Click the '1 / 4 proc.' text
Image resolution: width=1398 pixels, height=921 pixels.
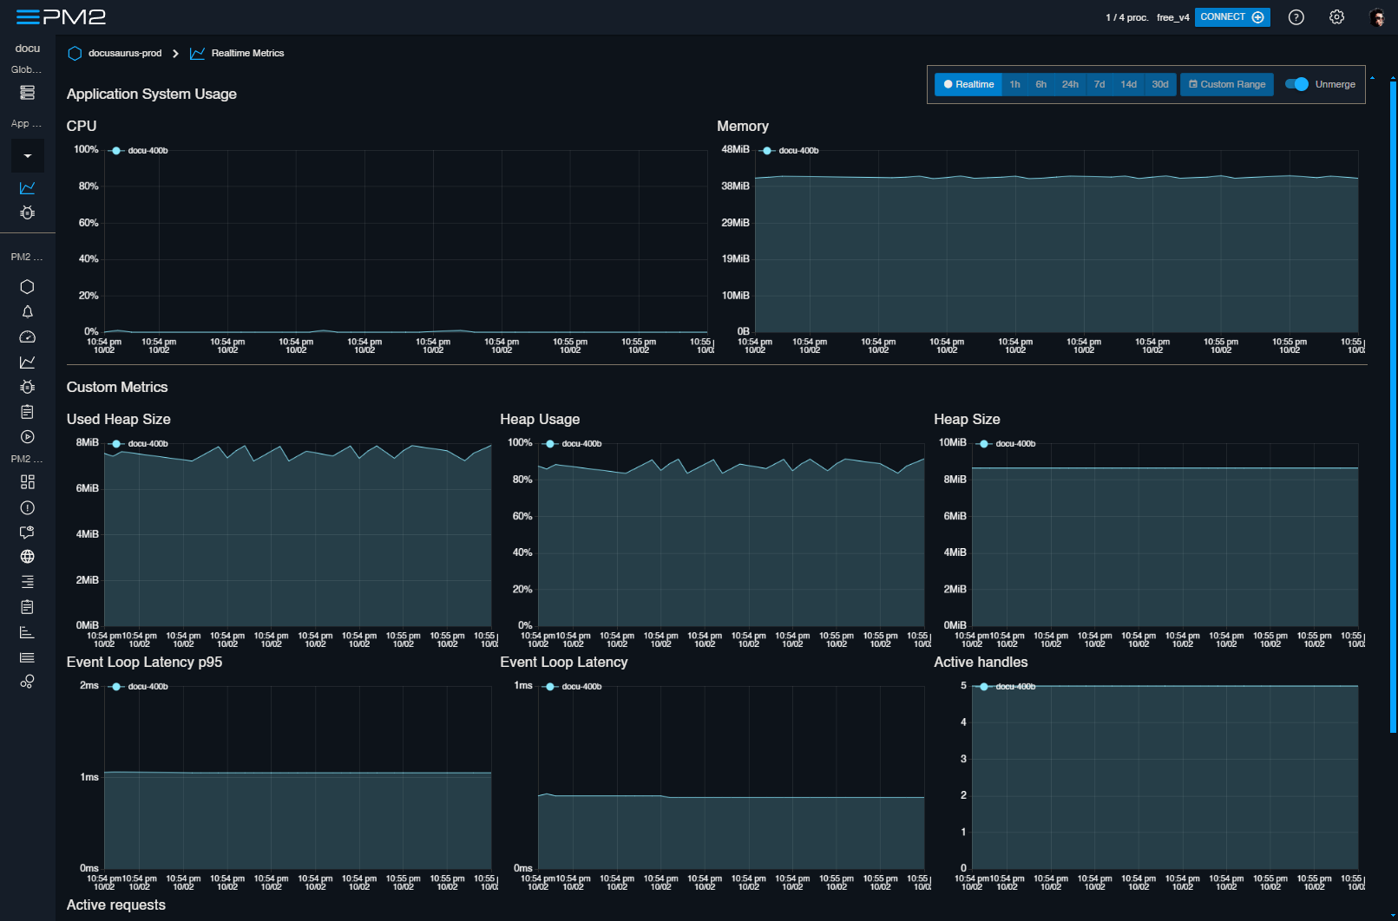[1126, 17]
